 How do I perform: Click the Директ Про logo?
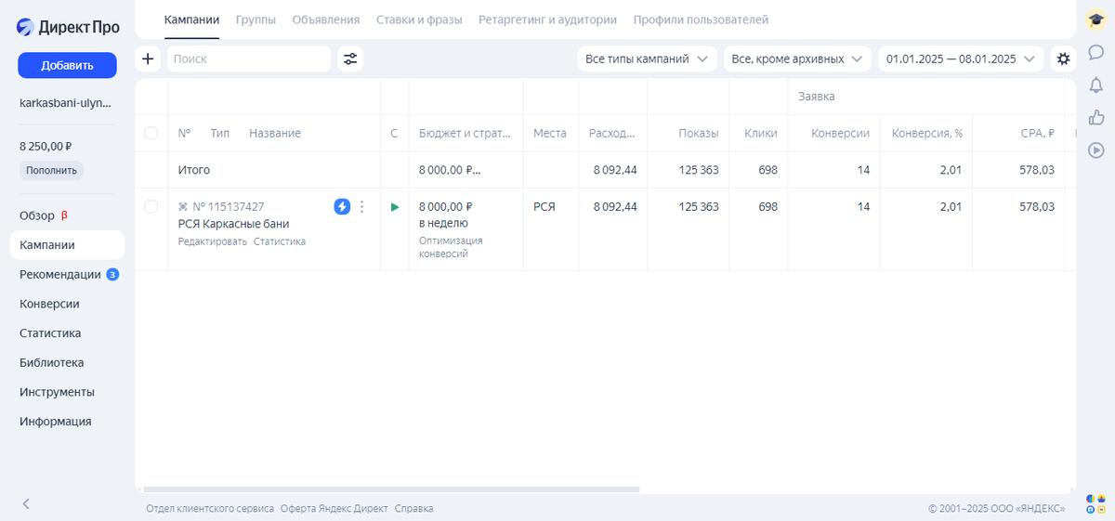(x=68, y=27)
